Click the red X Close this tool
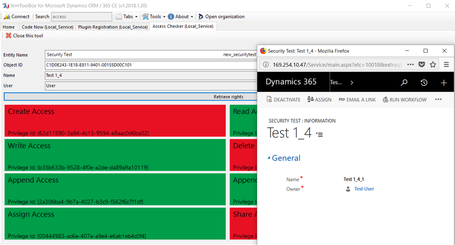The width and height of the screenshot is (455, 245). (8, 35)
